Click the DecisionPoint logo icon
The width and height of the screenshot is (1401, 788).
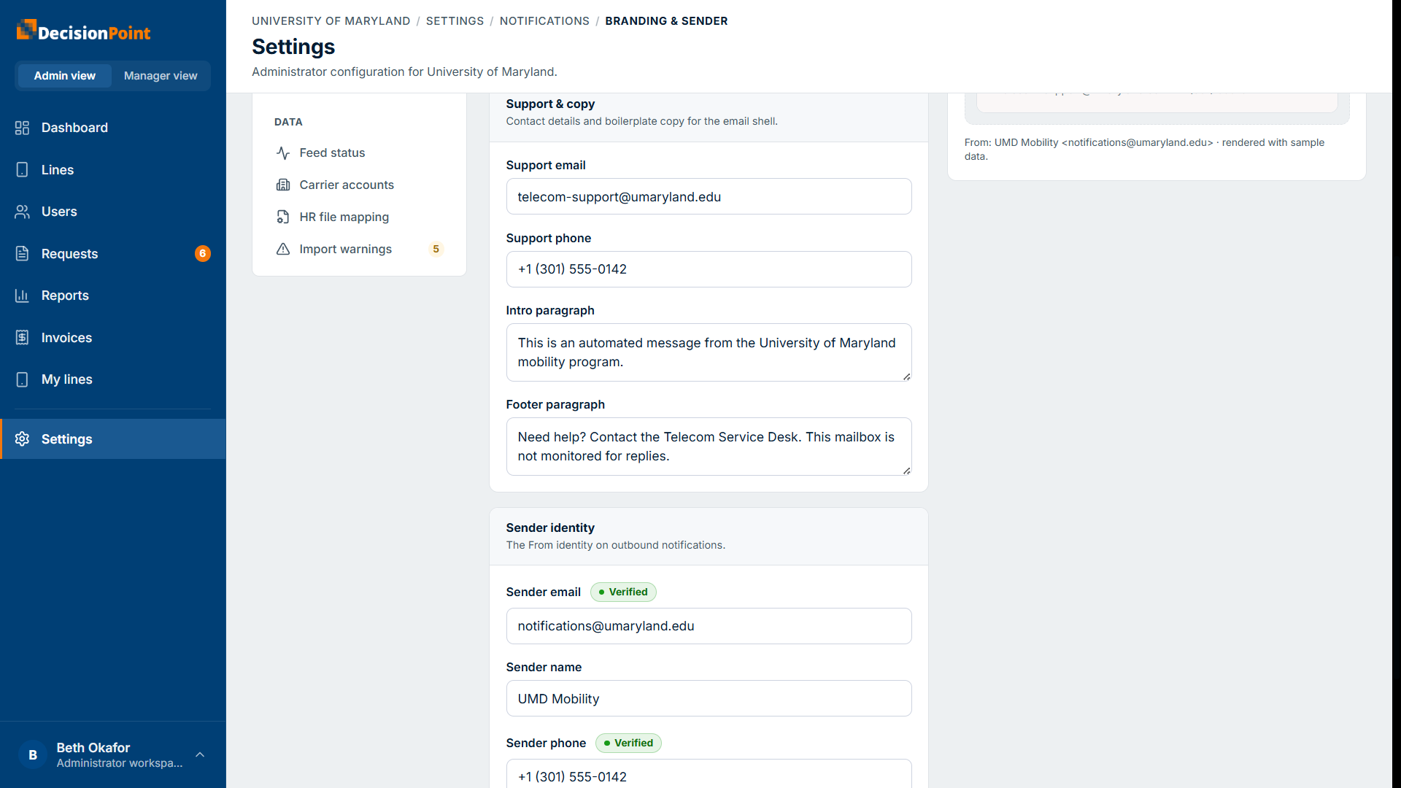pos(26,30)
